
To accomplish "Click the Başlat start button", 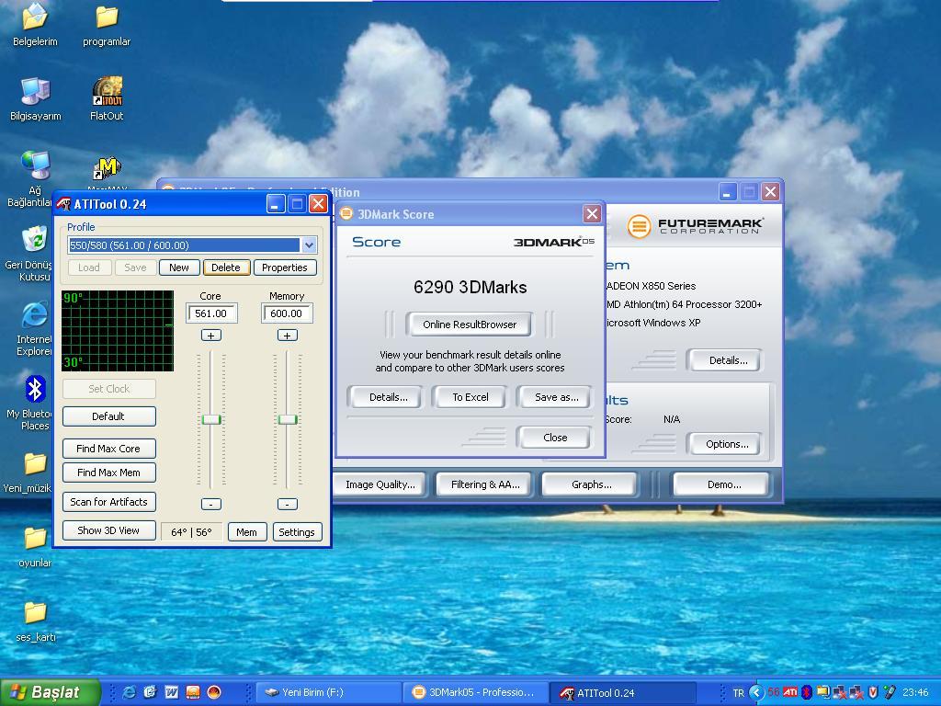I will [x=51, y=692].
